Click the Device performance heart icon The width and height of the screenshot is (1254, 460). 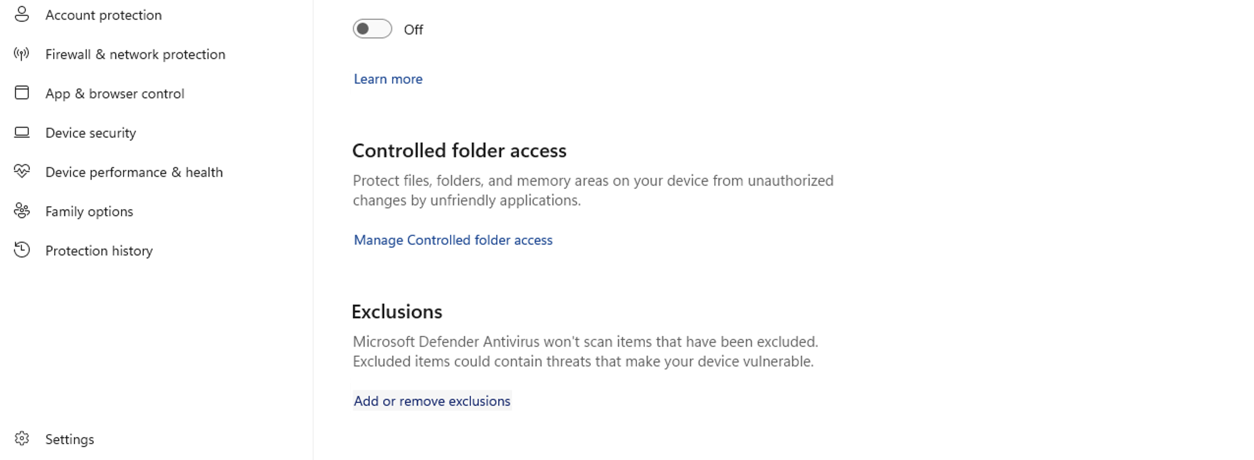[22, 171]
